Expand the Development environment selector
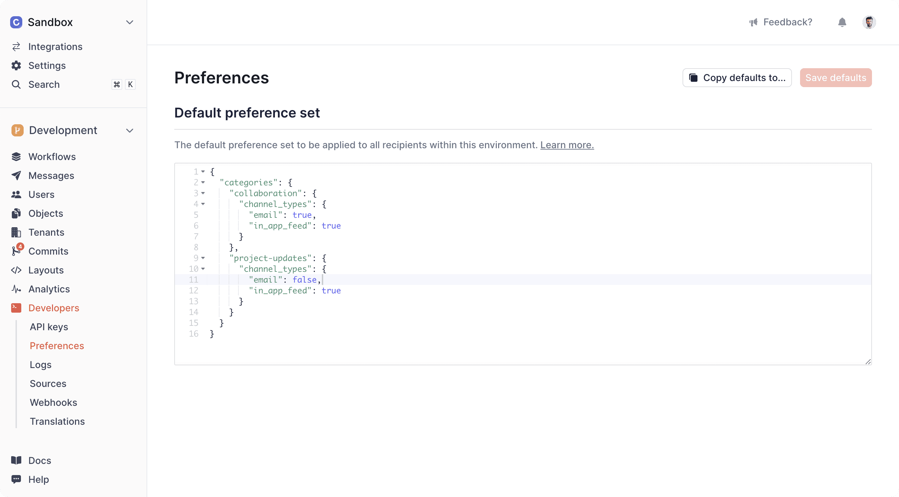Image resolution: width=899 pixels, height=497 pixels. [129, 130]
